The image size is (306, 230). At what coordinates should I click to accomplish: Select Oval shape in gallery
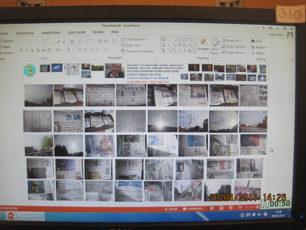184,40
